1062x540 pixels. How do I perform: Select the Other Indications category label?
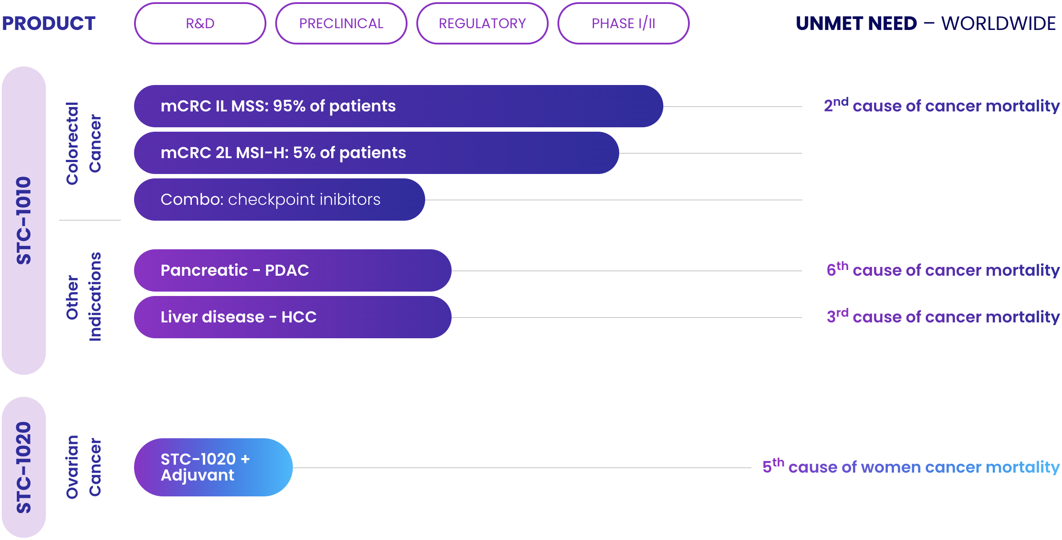[84, 296]
